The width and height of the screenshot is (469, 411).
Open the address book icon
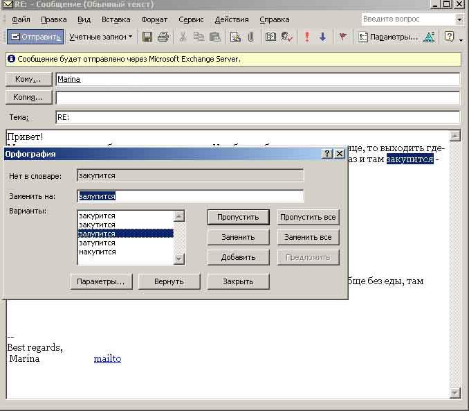point(270,37)
